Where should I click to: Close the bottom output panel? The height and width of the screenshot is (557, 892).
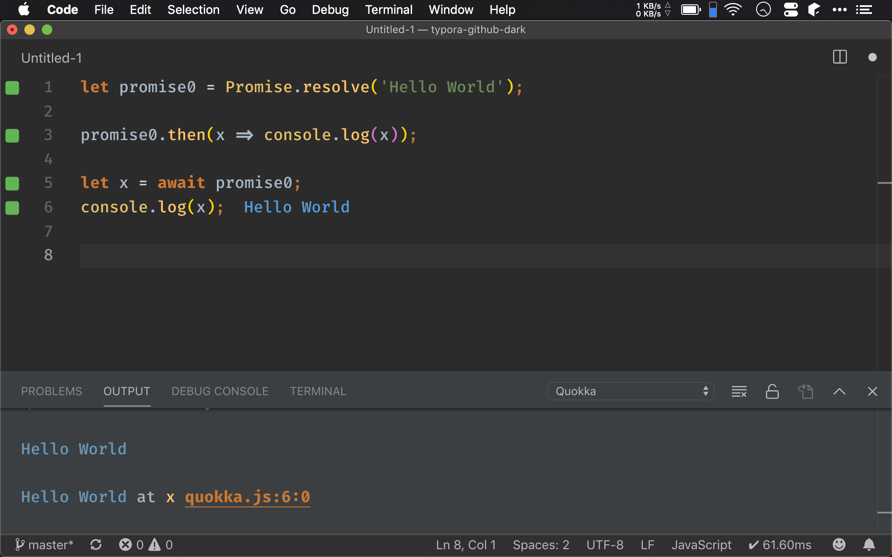click(872, 391)
